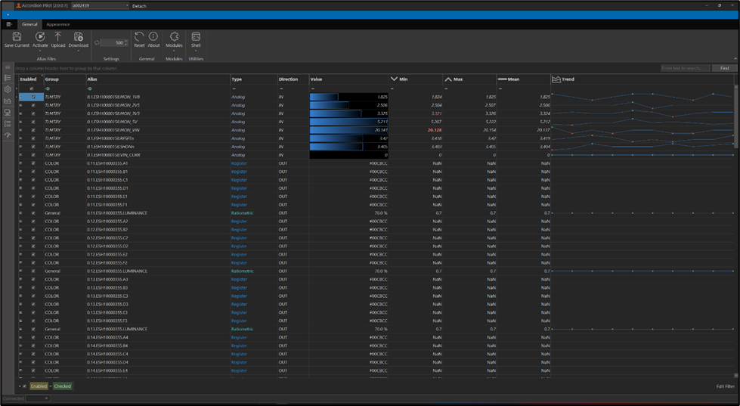Click the search text input field
740x406 pixels.
[x=684, y=68]
